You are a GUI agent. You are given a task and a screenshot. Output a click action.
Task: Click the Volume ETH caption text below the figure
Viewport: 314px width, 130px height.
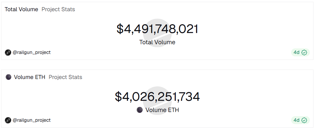pyautogui.click(x=162, y=110)
